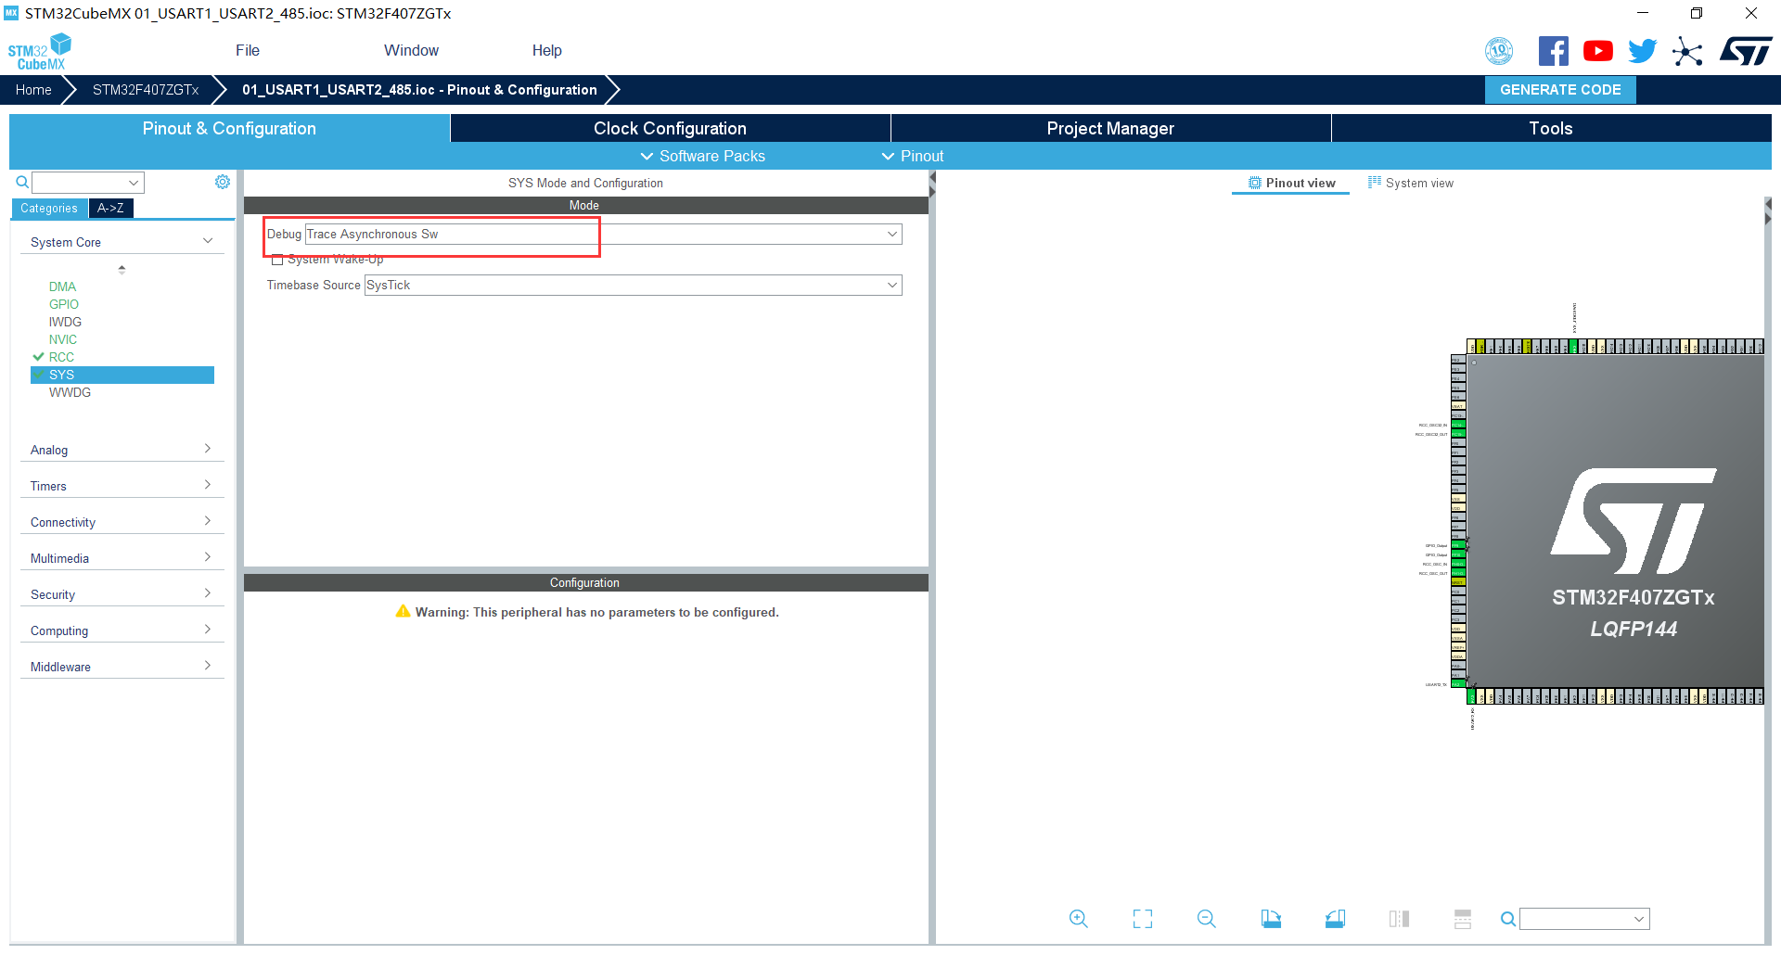Fit the chip to the view
This screenshot has height=955, width=1781.
[x=1143, y=919]
